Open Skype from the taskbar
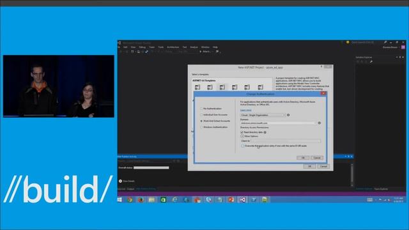Image resolution: width=409 pixels, height=230 pixels. pos(209,200)
